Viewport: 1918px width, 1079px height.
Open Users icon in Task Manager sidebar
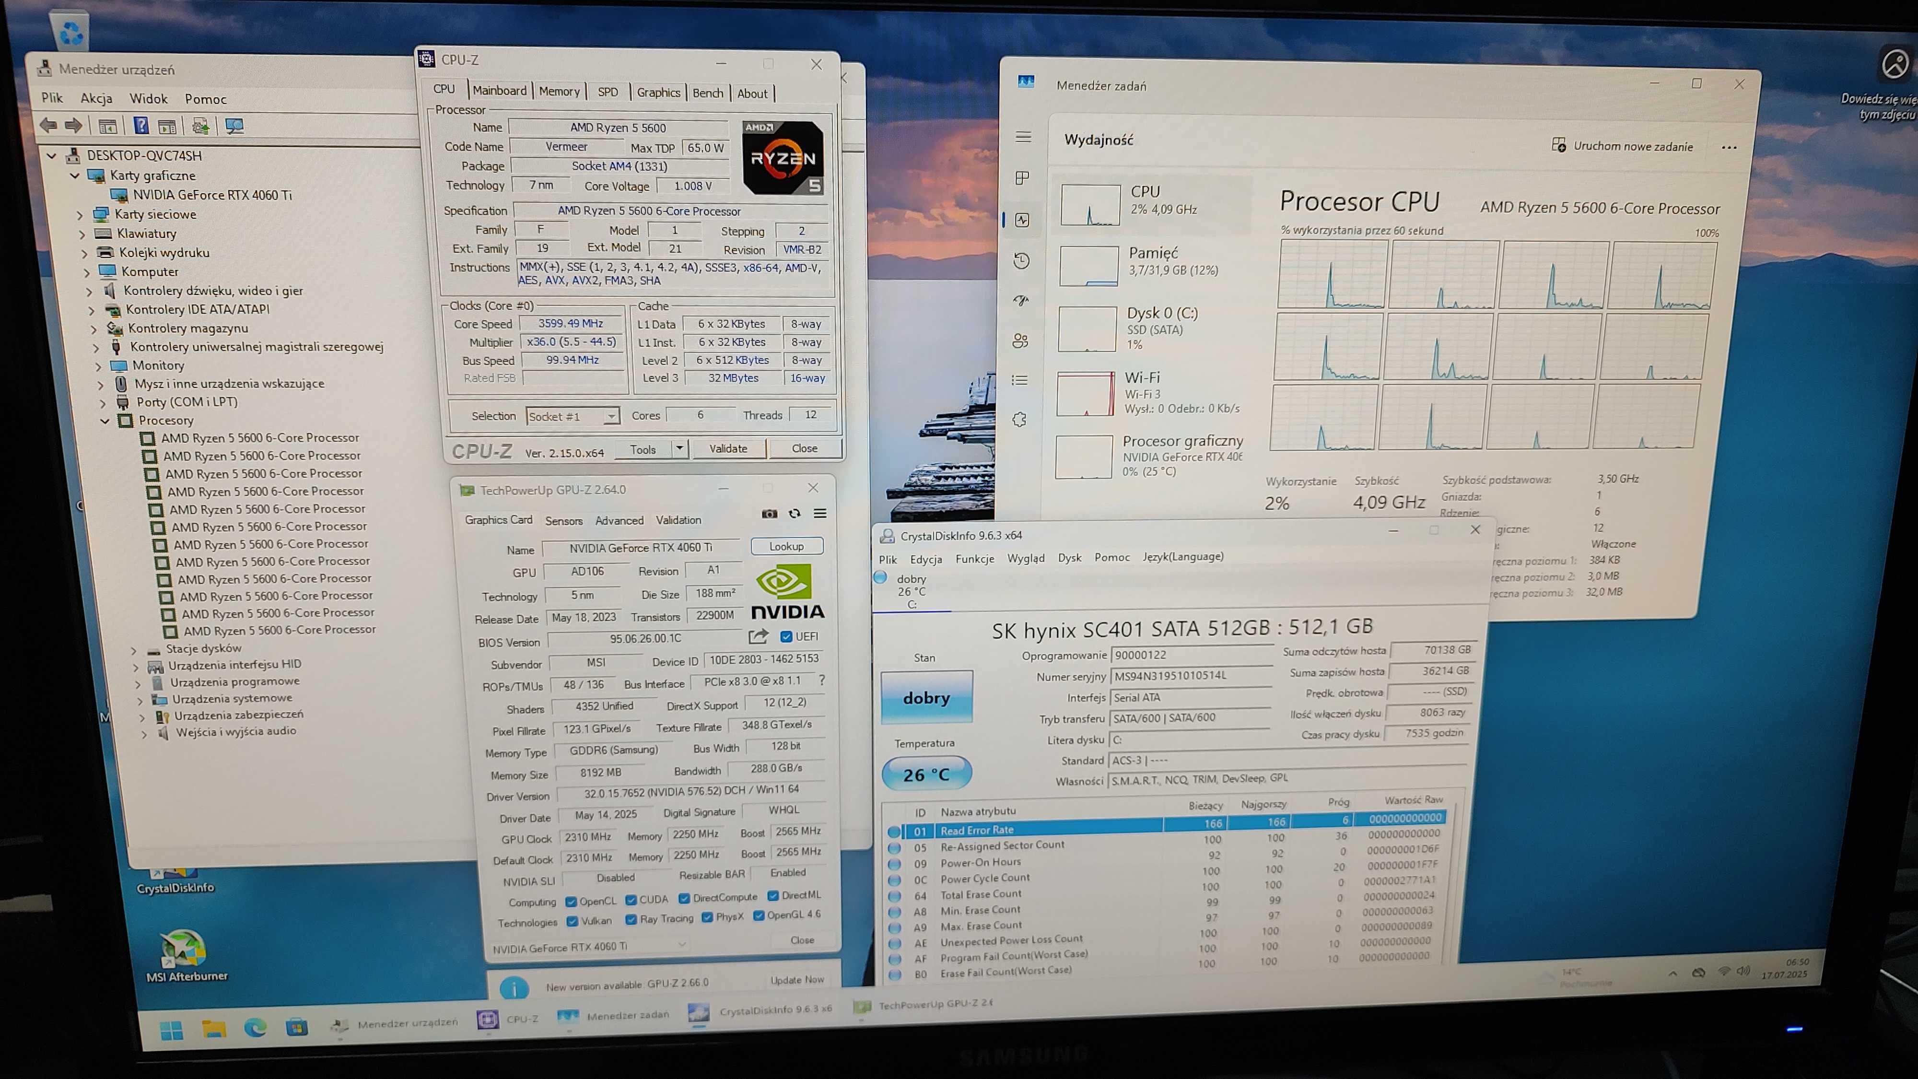(1020, 340)
